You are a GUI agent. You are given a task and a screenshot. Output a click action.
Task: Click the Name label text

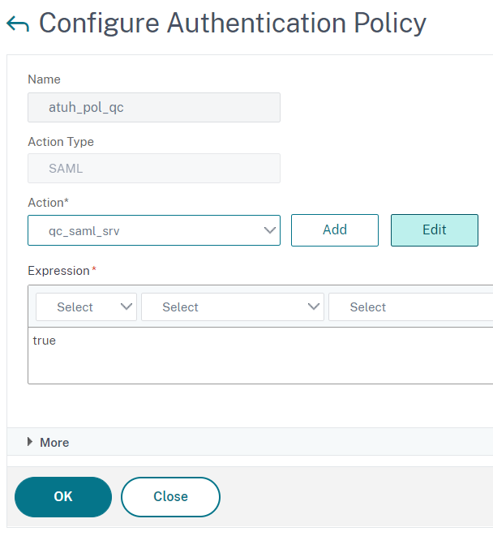44,79
